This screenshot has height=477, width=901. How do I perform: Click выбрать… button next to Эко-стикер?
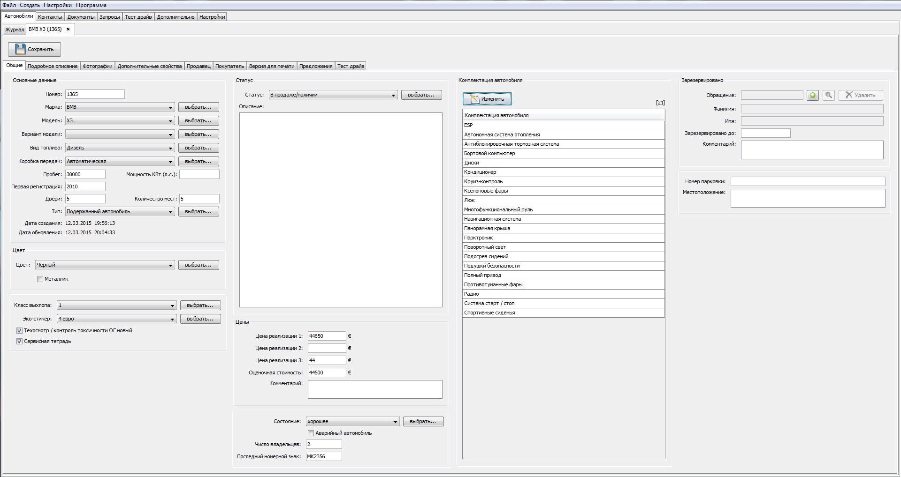(x=200, y=319)
